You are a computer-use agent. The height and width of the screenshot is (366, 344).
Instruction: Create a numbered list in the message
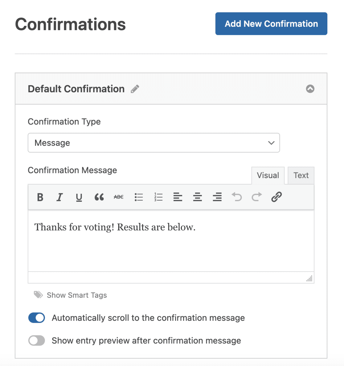click(x=158, y=197)
